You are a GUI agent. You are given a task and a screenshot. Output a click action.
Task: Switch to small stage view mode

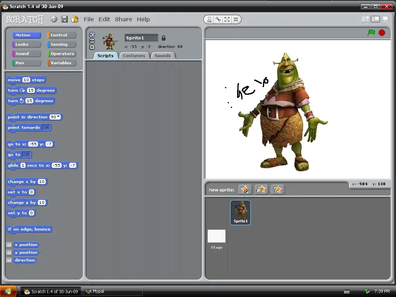(x=365, y=19)
